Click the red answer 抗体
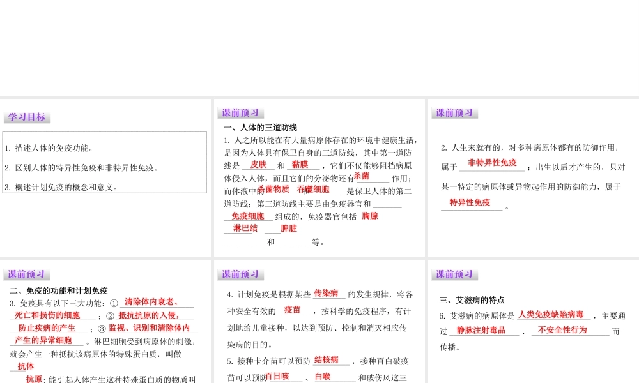639x383 pixels. click(x=26, y=366)
